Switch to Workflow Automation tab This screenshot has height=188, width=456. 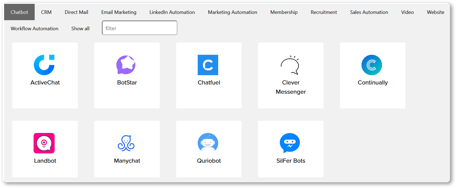point(34,28)
